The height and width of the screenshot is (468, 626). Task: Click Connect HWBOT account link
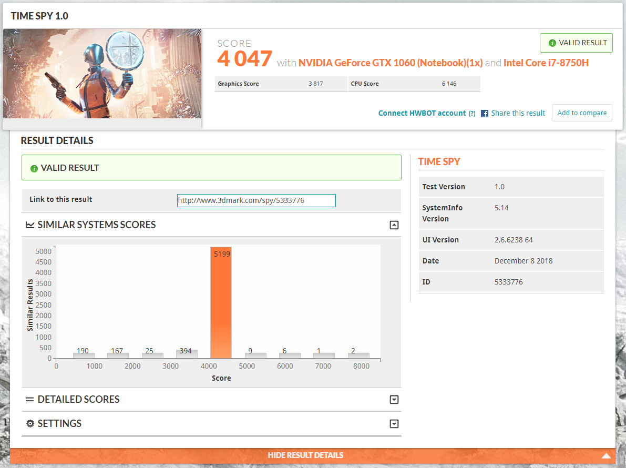(x=422, y=113)
